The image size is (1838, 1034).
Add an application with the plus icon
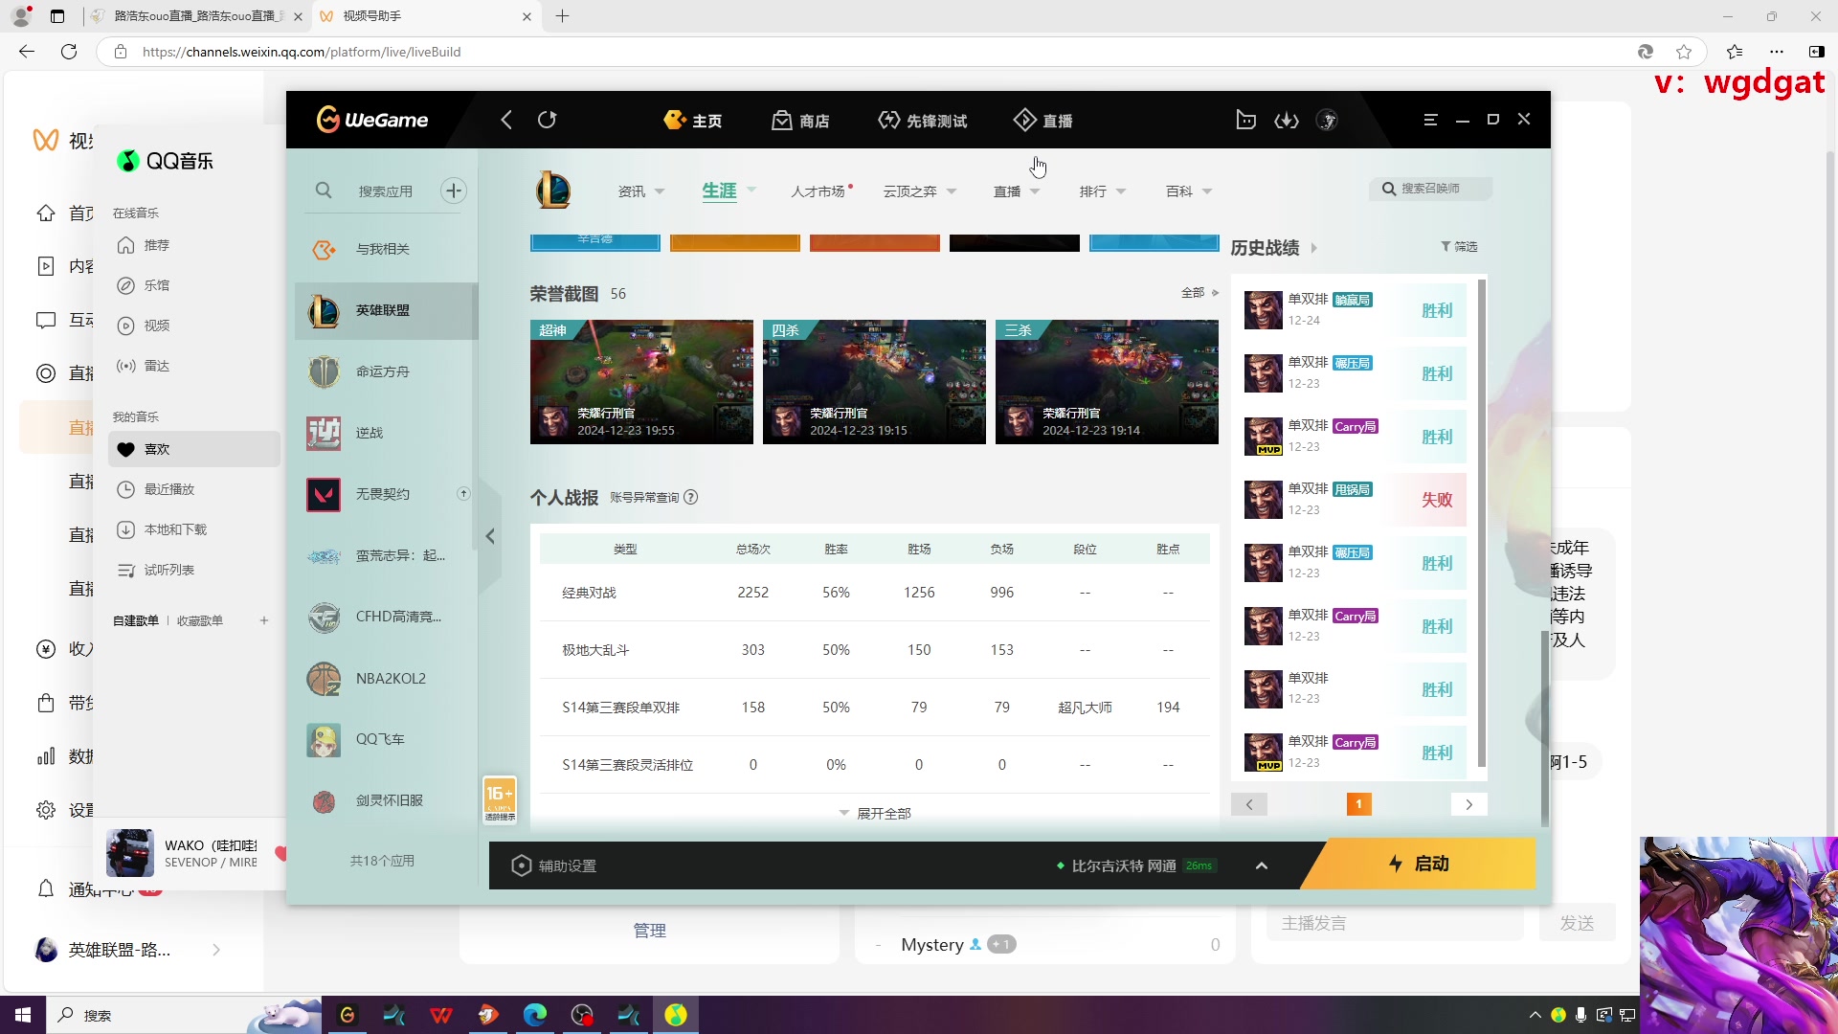pyautogui.click(x=454, y=191)
